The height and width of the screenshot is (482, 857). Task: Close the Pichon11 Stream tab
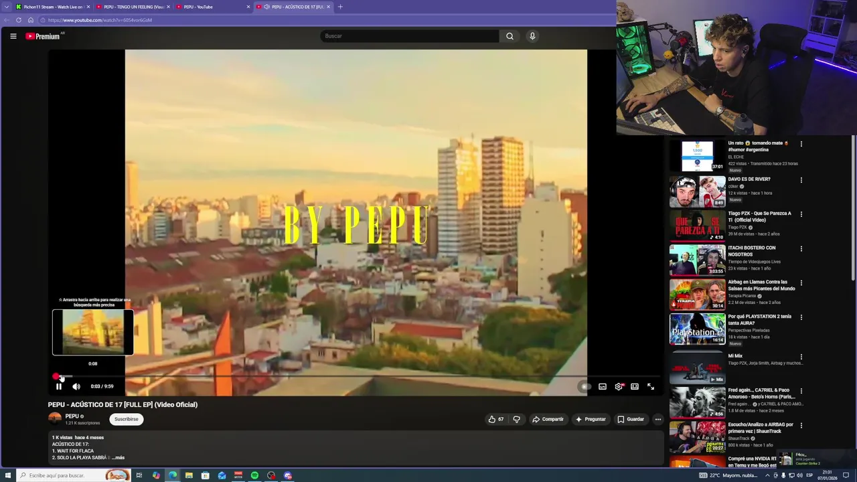click(x=88, y=7)
